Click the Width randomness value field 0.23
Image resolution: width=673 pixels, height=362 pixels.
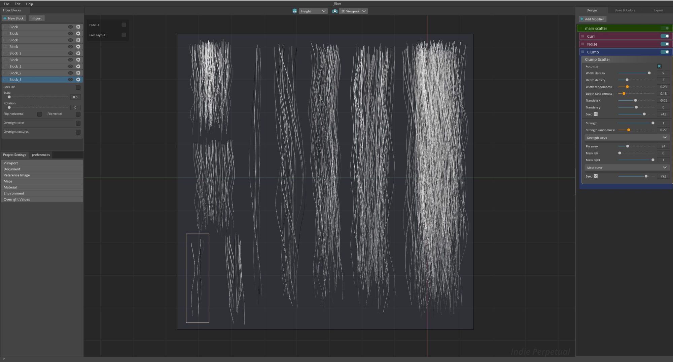tap(663, 87)
